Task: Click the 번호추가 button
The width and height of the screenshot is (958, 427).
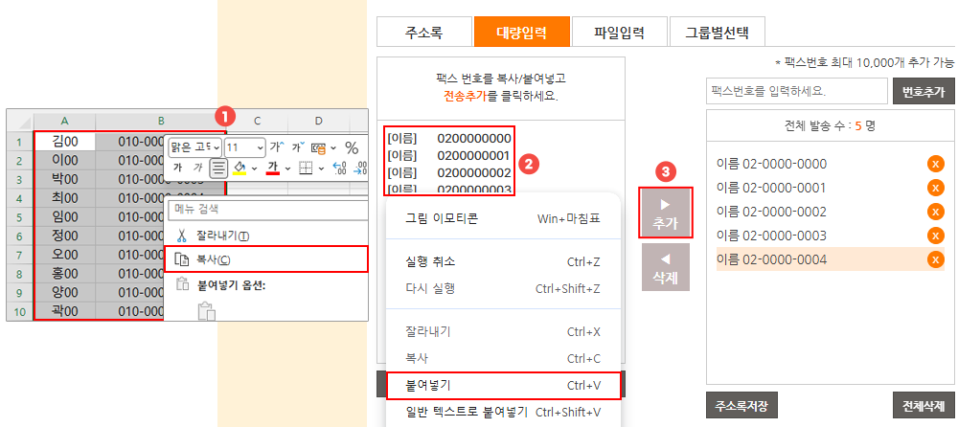Action: 924,92
